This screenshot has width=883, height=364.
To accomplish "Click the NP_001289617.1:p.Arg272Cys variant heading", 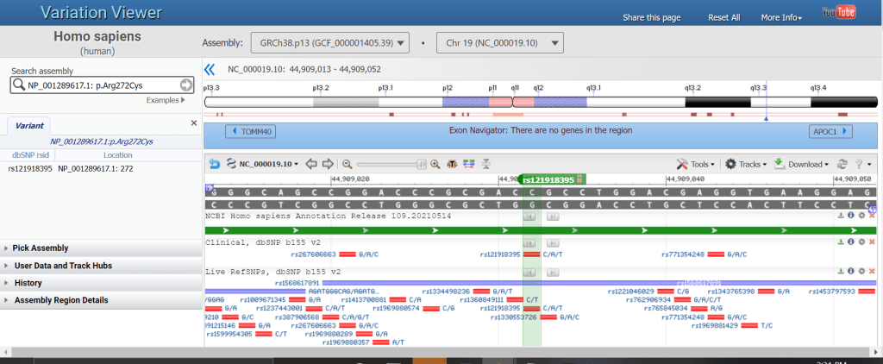I will tap(102, 141).
